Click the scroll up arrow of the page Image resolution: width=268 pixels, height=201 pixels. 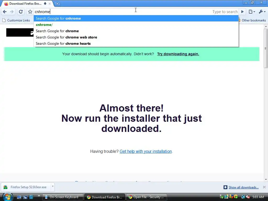tap(266, 26)
